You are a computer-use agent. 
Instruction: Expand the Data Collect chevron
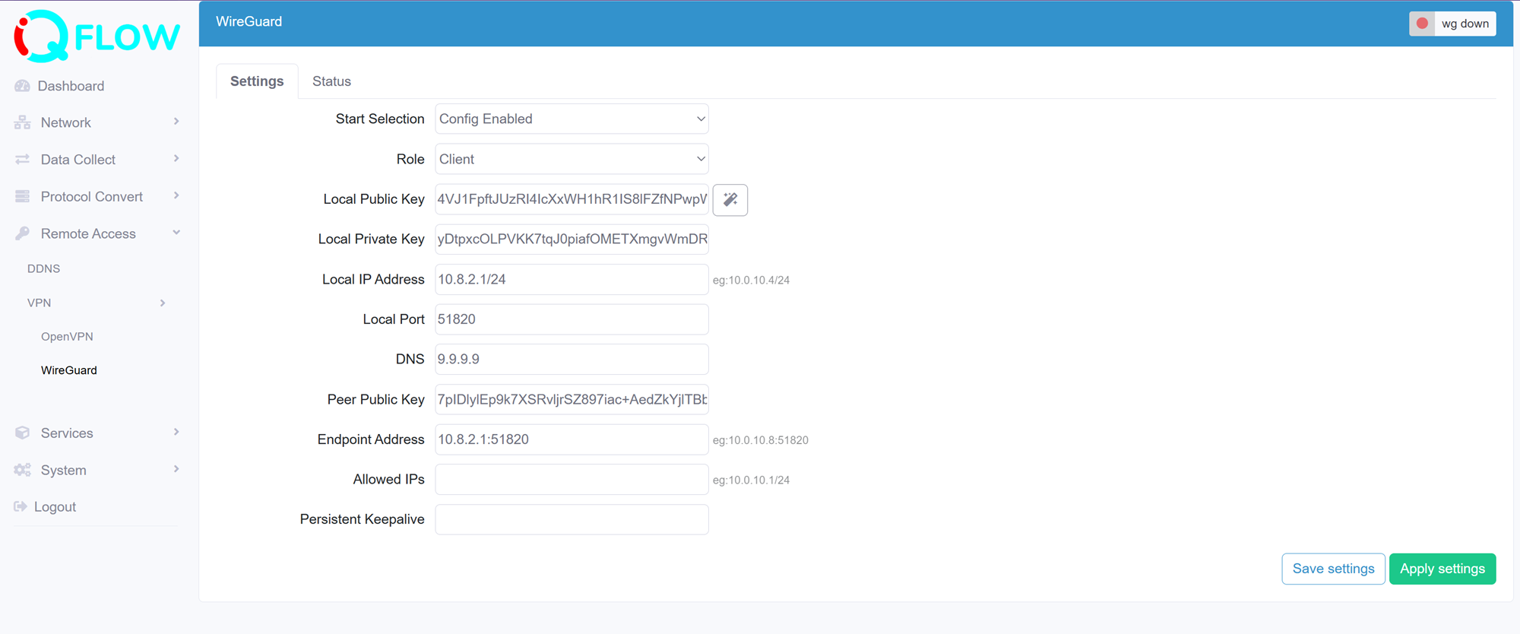(x=176, y=159)
